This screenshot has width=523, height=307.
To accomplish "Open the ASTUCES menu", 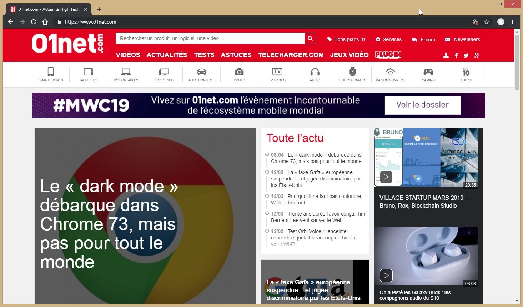I will [236, 55].
